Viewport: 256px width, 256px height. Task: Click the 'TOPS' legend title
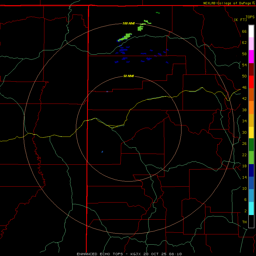tap(250, 17)
